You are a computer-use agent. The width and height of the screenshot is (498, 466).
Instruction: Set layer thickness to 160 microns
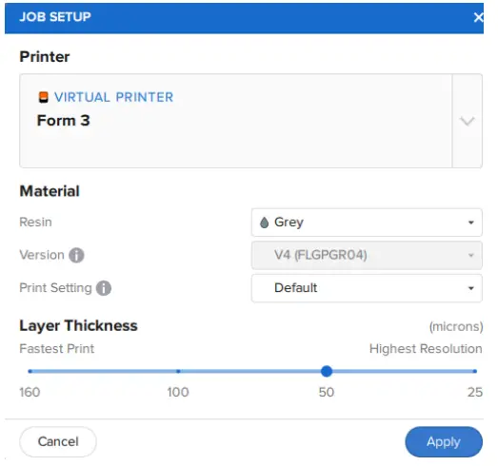point(30,371)
